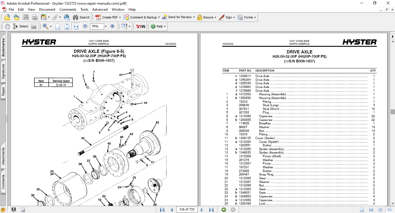Image resolution: width=395 pixels, height=213 pixels.
Task: Click the page number field showing 316
Action: pos(187,210)
